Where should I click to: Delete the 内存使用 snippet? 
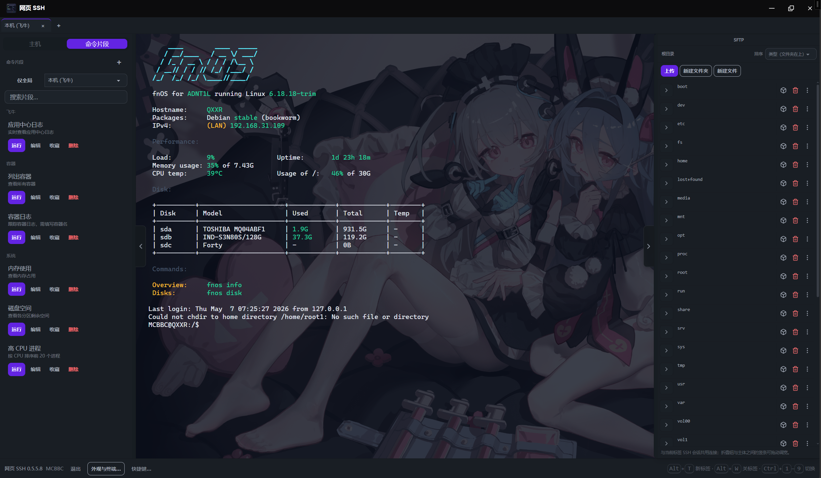pyautogui.click(x=73, y=289)
